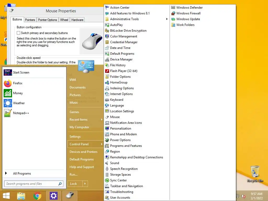
Task: Click the Language icon
Action: 107,105
